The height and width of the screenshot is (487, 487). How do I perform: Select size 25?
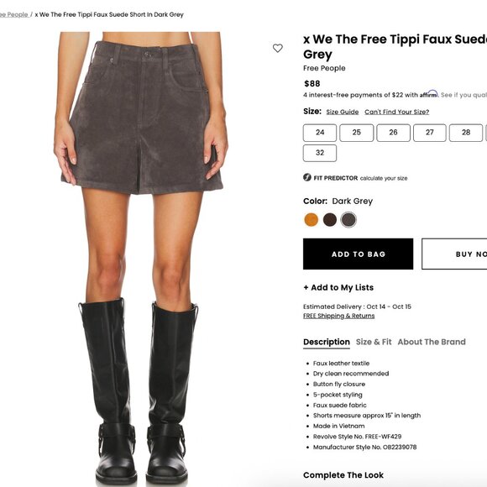coord(357,133)
